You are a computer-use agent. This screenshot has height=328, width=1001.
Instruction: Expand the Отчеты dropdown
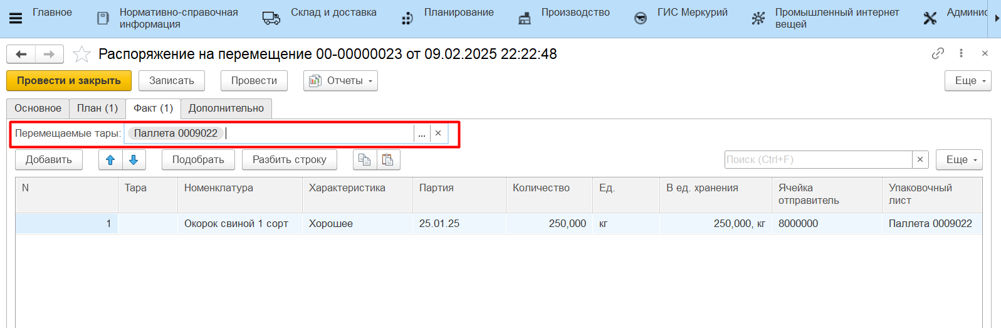tap(340, 81)
